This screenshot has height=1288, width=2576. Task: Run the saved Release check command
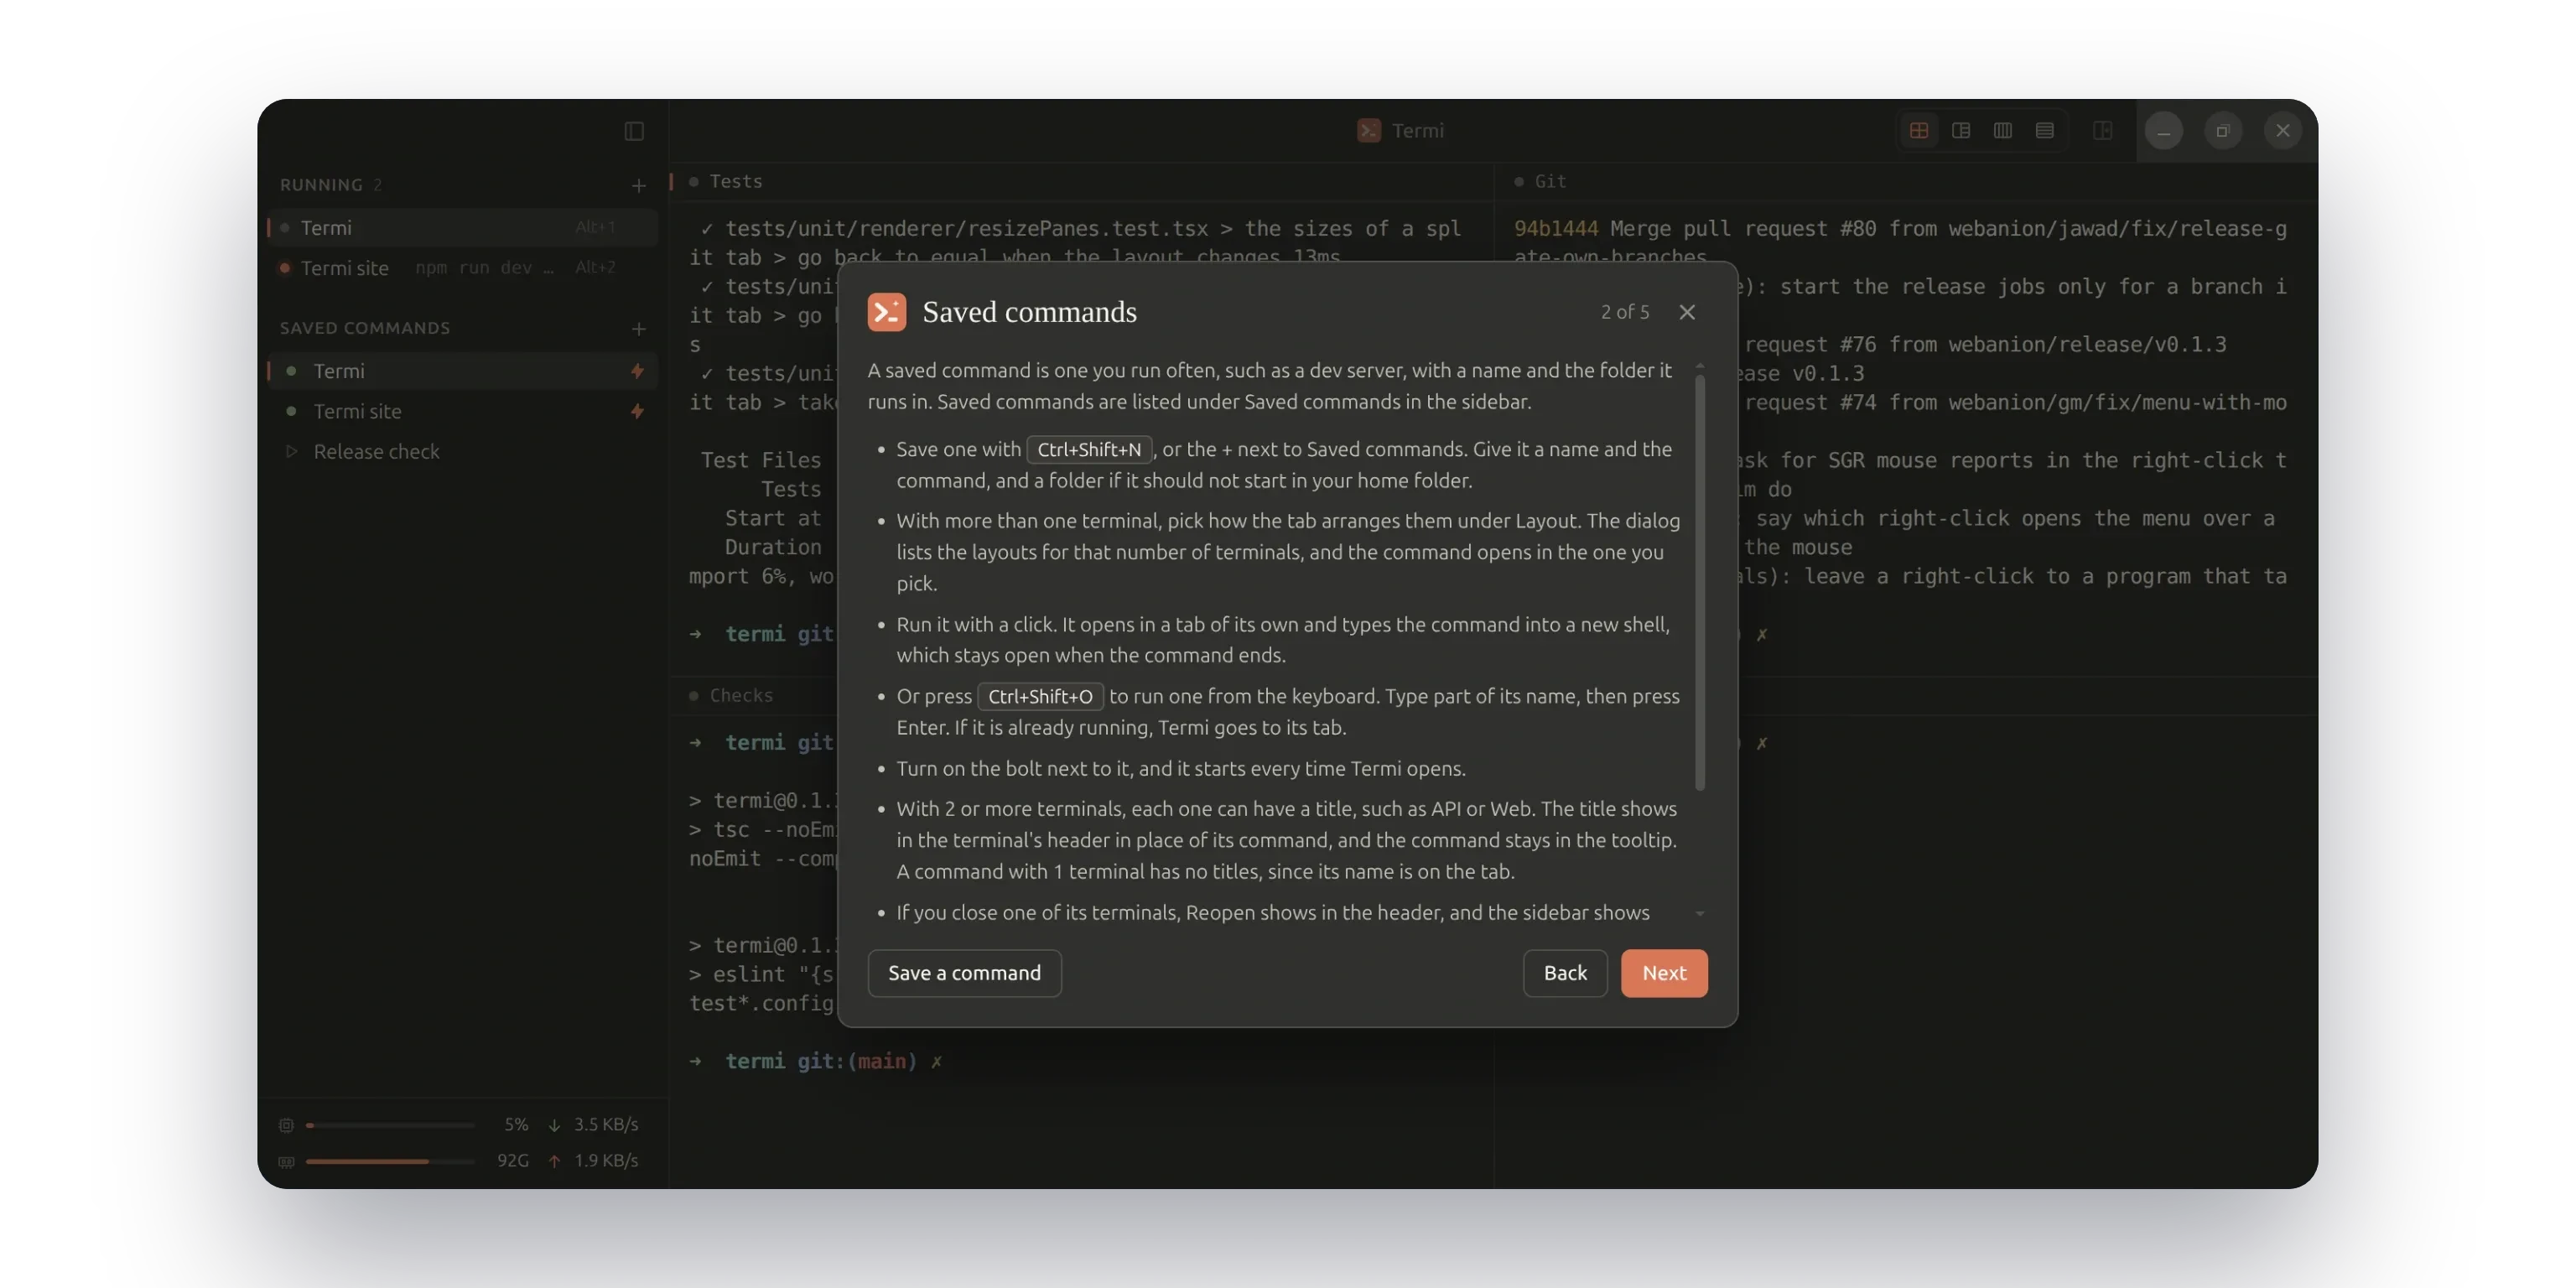point(463,451)
